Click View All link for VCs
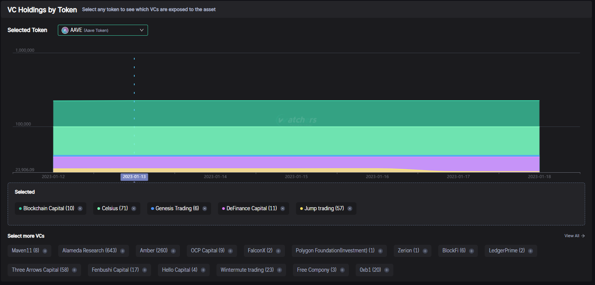 (x=574, y=236)
